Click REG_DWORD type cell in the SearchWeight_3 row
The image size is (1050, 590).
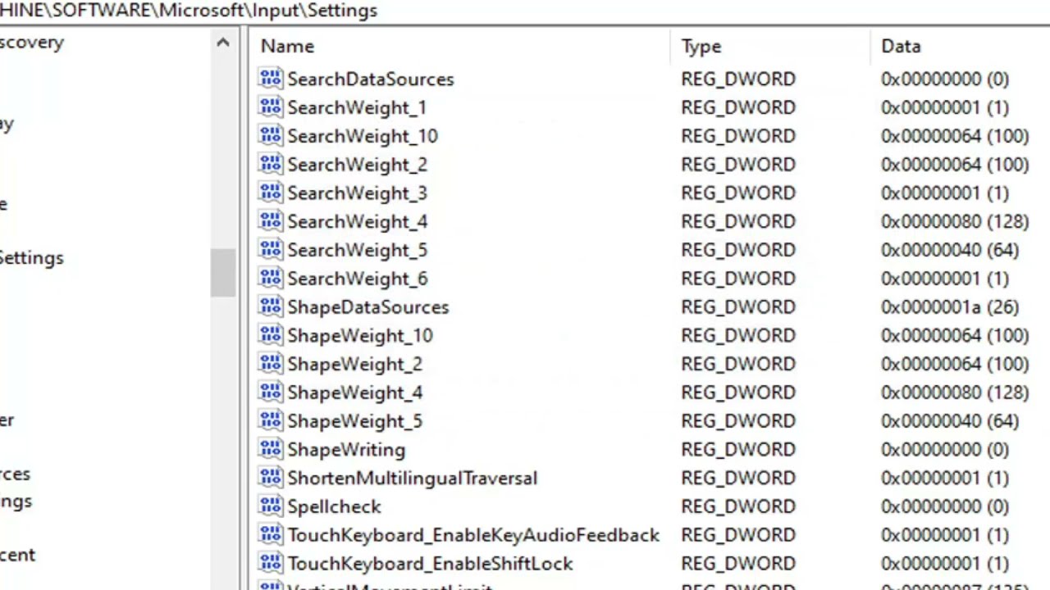738,193
